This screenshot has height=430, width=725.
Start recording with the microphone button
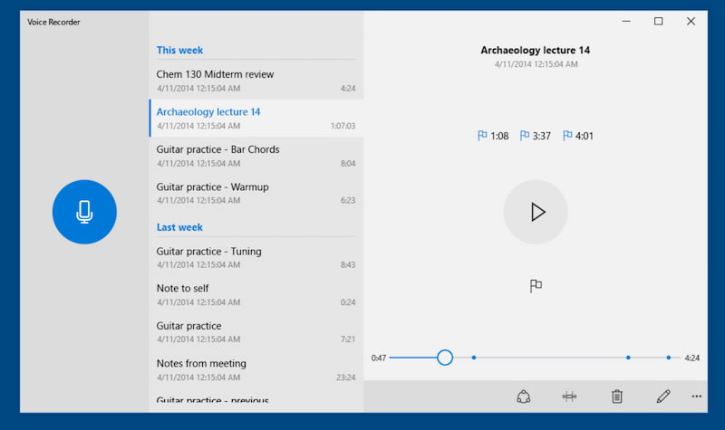tap(84, 212)
